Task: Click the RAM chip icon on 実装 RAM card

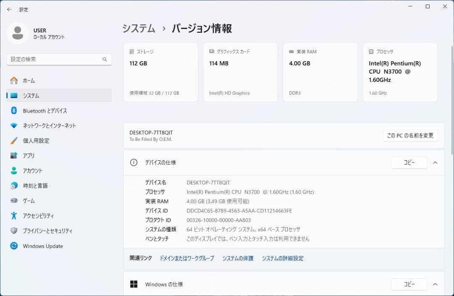Action: [x=291, y=52]
